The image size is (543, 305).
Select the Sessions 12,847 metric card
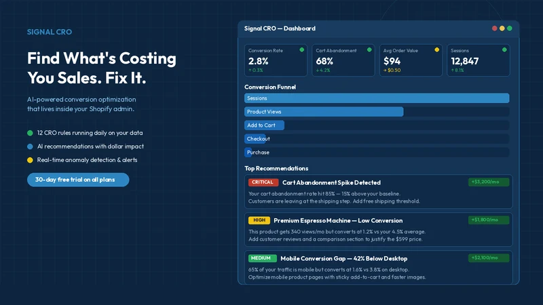click(479, 60)
